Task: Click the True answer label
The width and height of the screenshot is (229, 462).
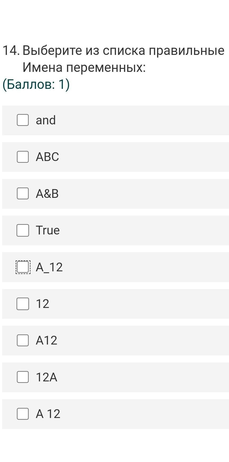Action: pyautogui.click(x=48, y=230)
